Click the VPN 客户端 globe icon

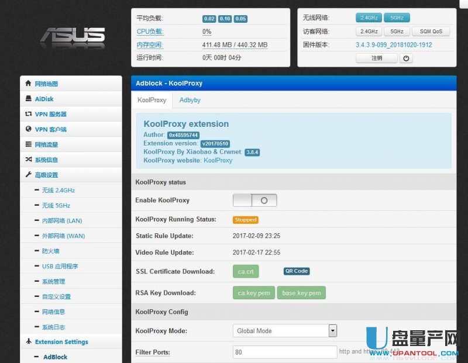coord(28,129)
